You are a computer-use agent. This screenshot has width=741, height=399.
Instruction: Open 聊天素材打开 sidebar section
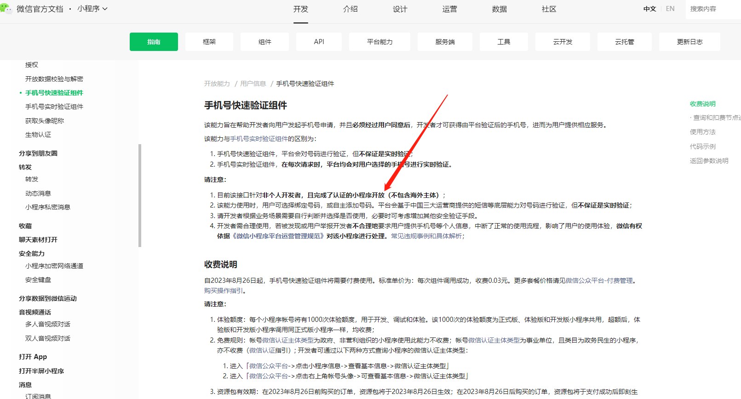38,240
